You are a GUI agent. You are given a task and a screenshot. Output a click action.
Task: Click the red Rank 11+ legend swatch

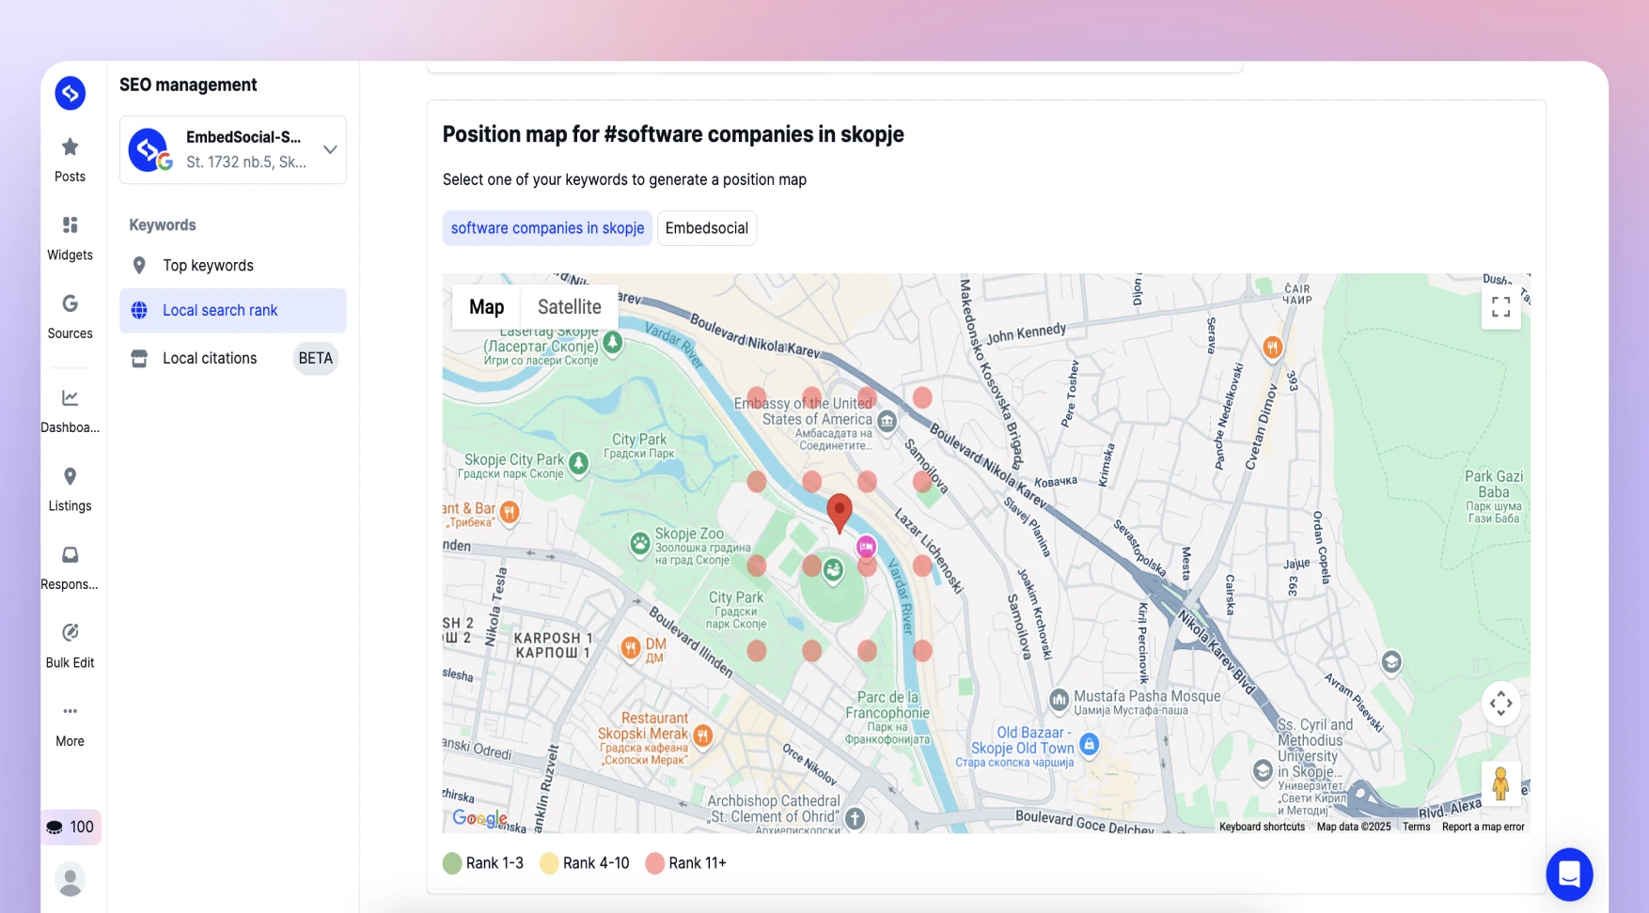[655, 863]
